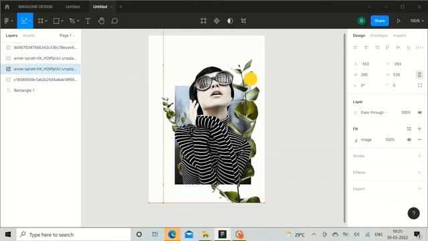The height and width of the screenshot is (241, 428).
Task: Open Microsoft Edge in taskbar
Action: [172, 234]
